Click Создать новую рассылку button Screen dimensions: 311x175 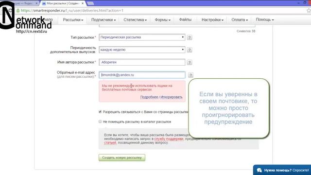point(122,157)
